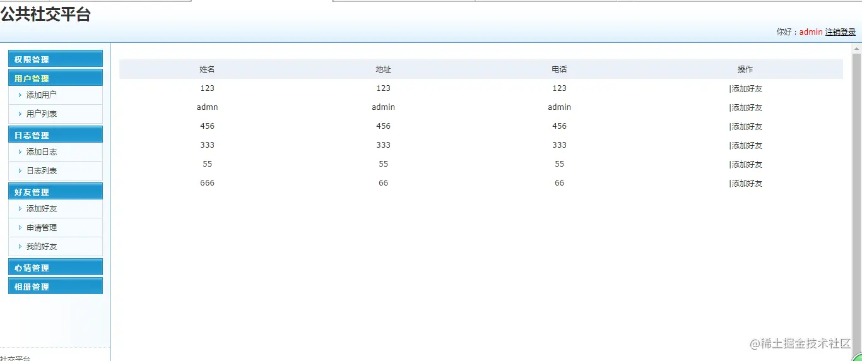Expand the 权限管理 sidebar section
This screenshot has width=862, height=361.
[55, 59]
